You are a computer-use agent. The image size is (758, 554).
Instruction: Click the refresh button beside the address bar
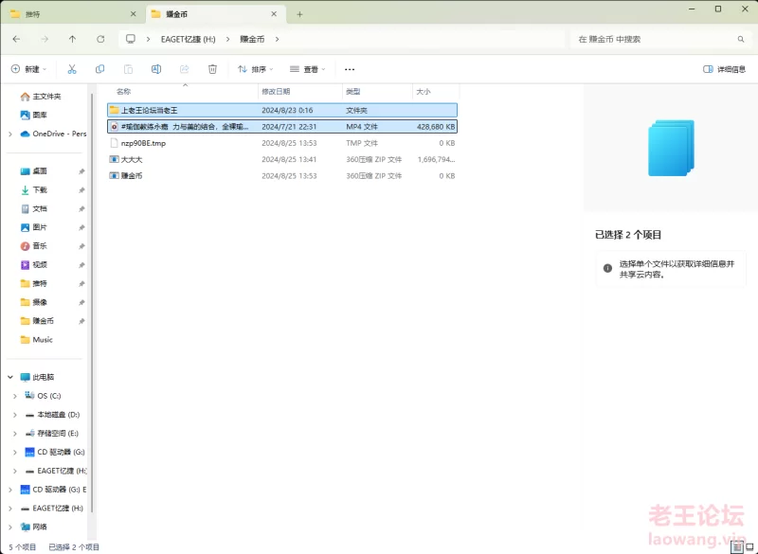coord(100,39)
